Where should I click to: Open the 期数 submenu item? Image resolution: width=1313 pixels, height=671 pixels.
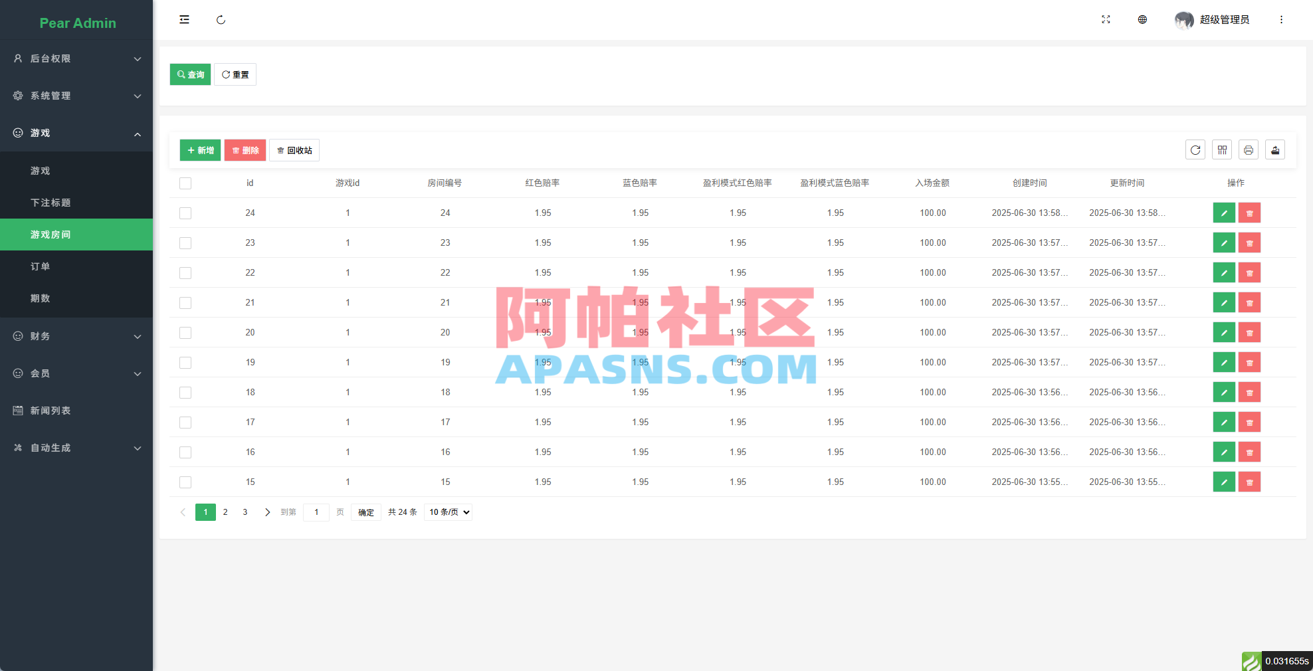76,298
